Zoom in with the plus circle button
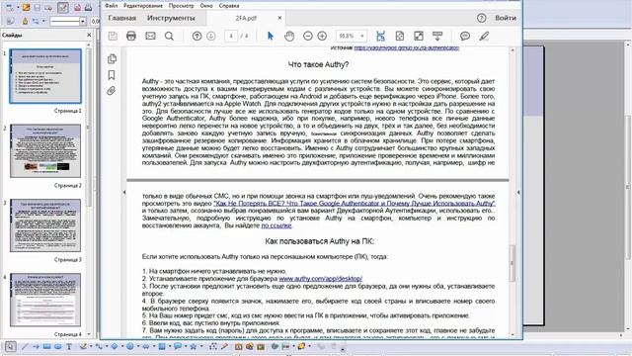The image size is (632, 356). [322, 36]
